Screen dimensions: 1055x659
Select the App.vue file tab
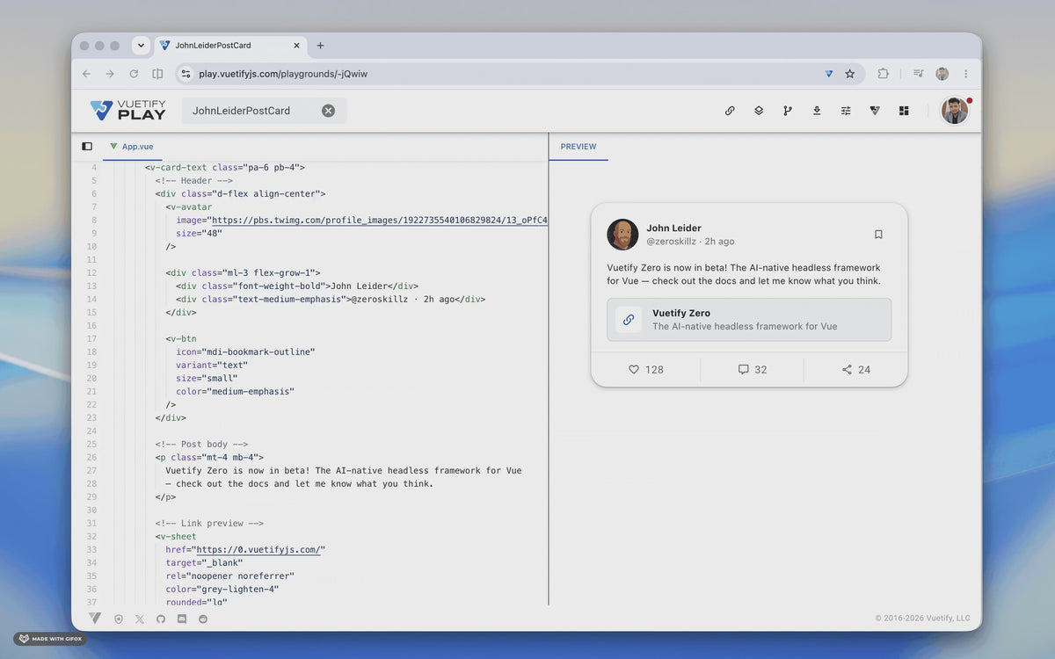click(132, 147)
